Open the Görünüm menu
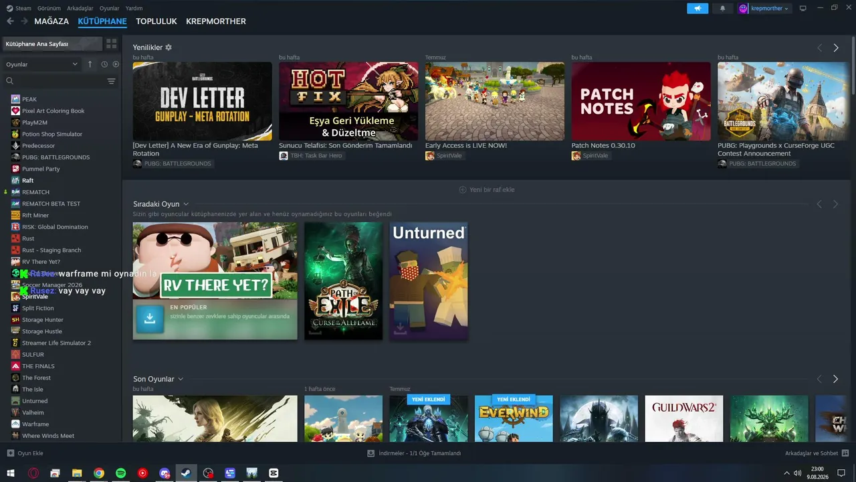856x482 pixels. click(x=49, y=9)
